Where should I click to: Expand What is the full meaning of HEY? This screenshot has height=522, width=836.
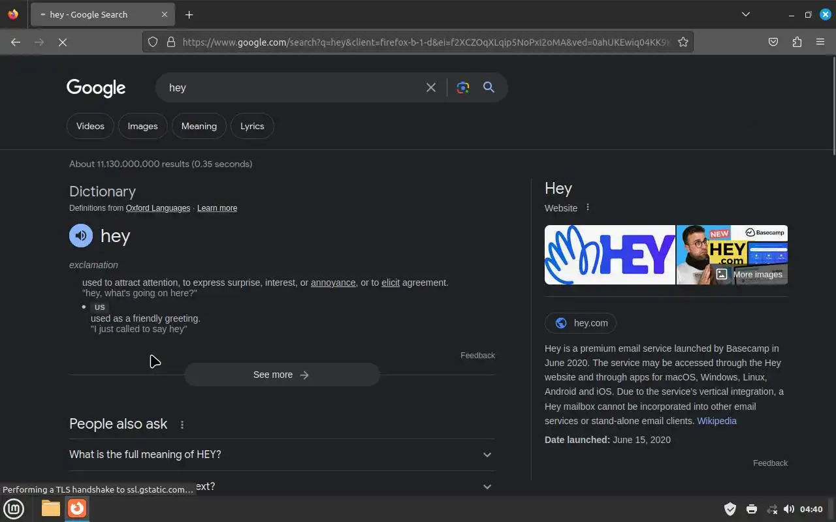(282, 455)
